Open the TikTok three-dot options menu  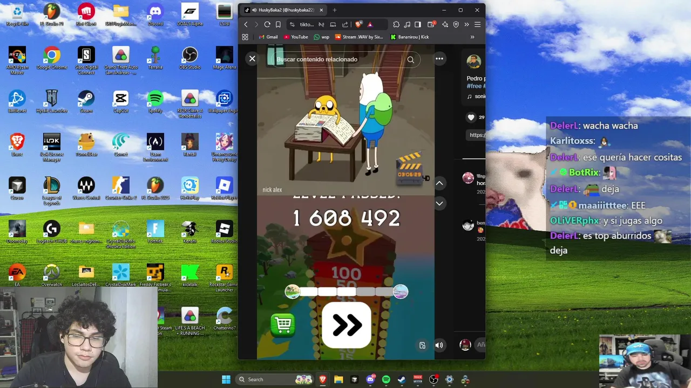point(439,59)
